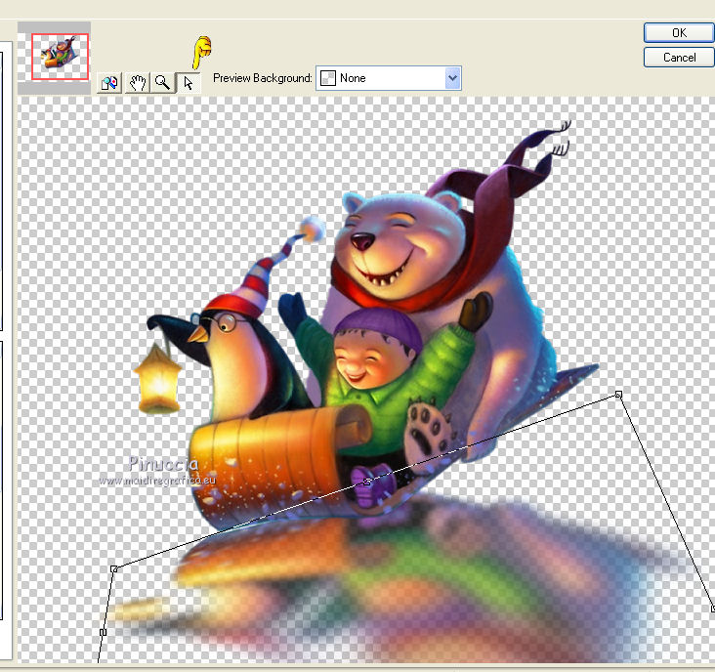Open the Preview Background dropdown
This screenshot has width=715, height=672.
(452, 78)
